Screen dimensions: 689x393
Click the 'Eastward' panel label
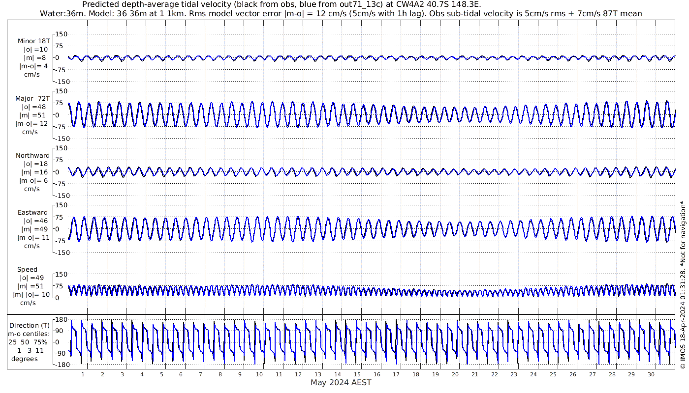tap(33, 213)
